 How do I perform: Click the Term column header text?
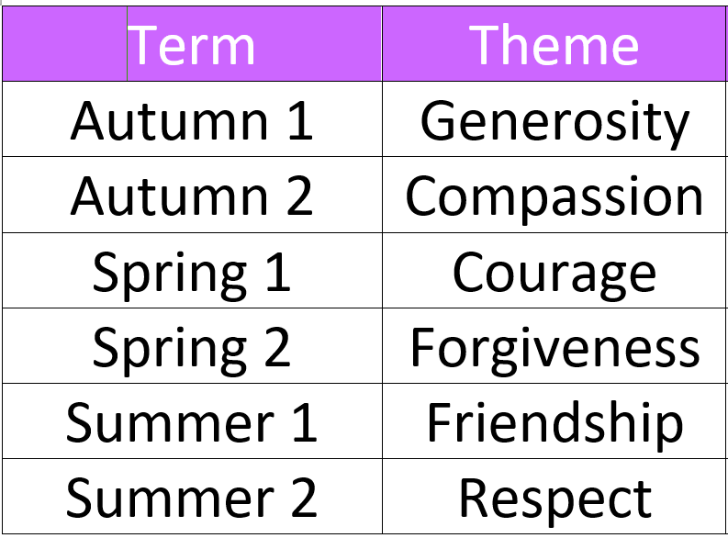coord(193,45)
